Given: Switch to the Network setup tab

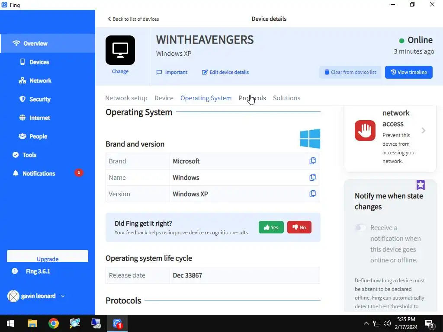Looking at the screenshot, I should click(126, 98).
